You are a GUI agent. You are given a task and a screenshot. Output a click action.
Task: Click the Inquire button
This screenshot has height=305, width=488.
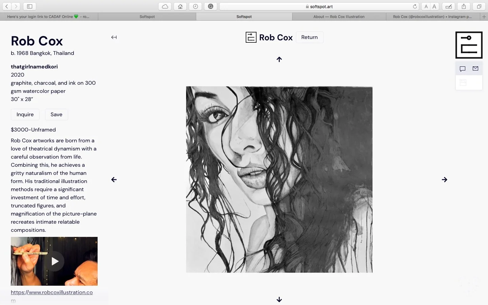click(x=25, y=115)
